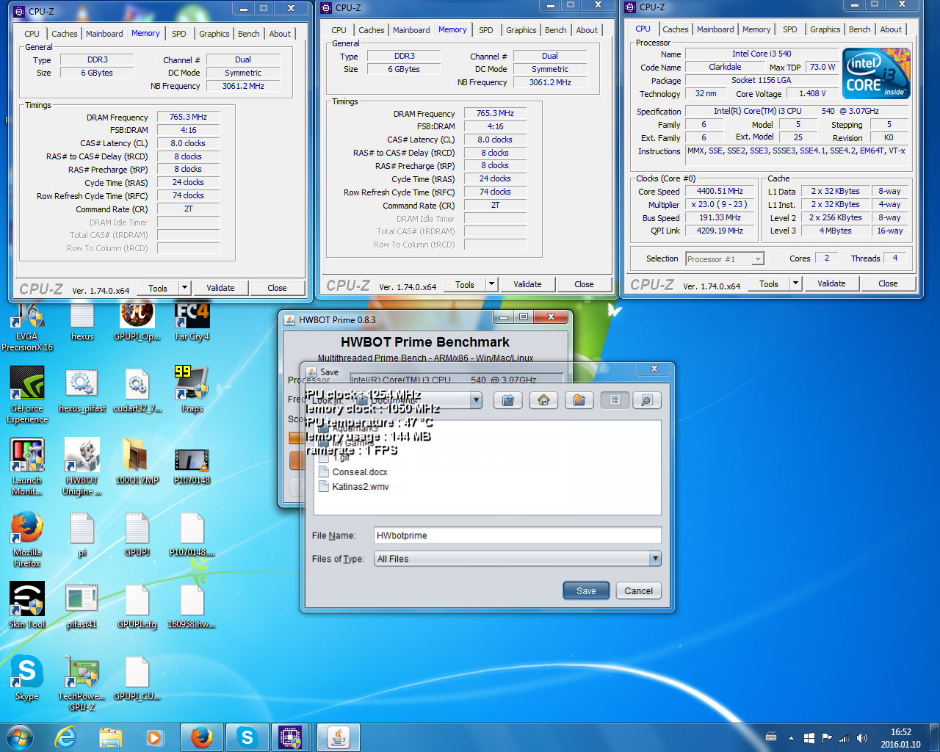Click the Create New Folder icon in Save dialog
Screen dimensions: 940x752
[579, 400]
